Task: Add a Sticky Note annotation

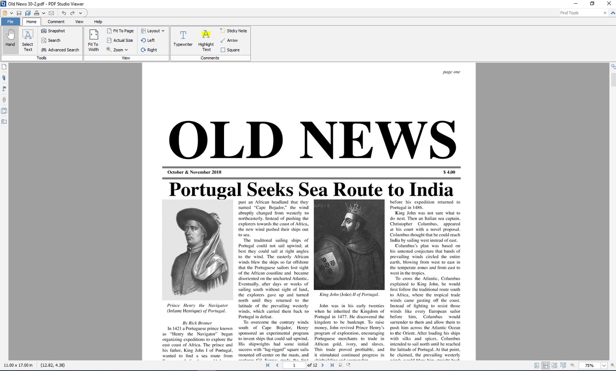Action: pyautogui.click(x=233, y=31)
